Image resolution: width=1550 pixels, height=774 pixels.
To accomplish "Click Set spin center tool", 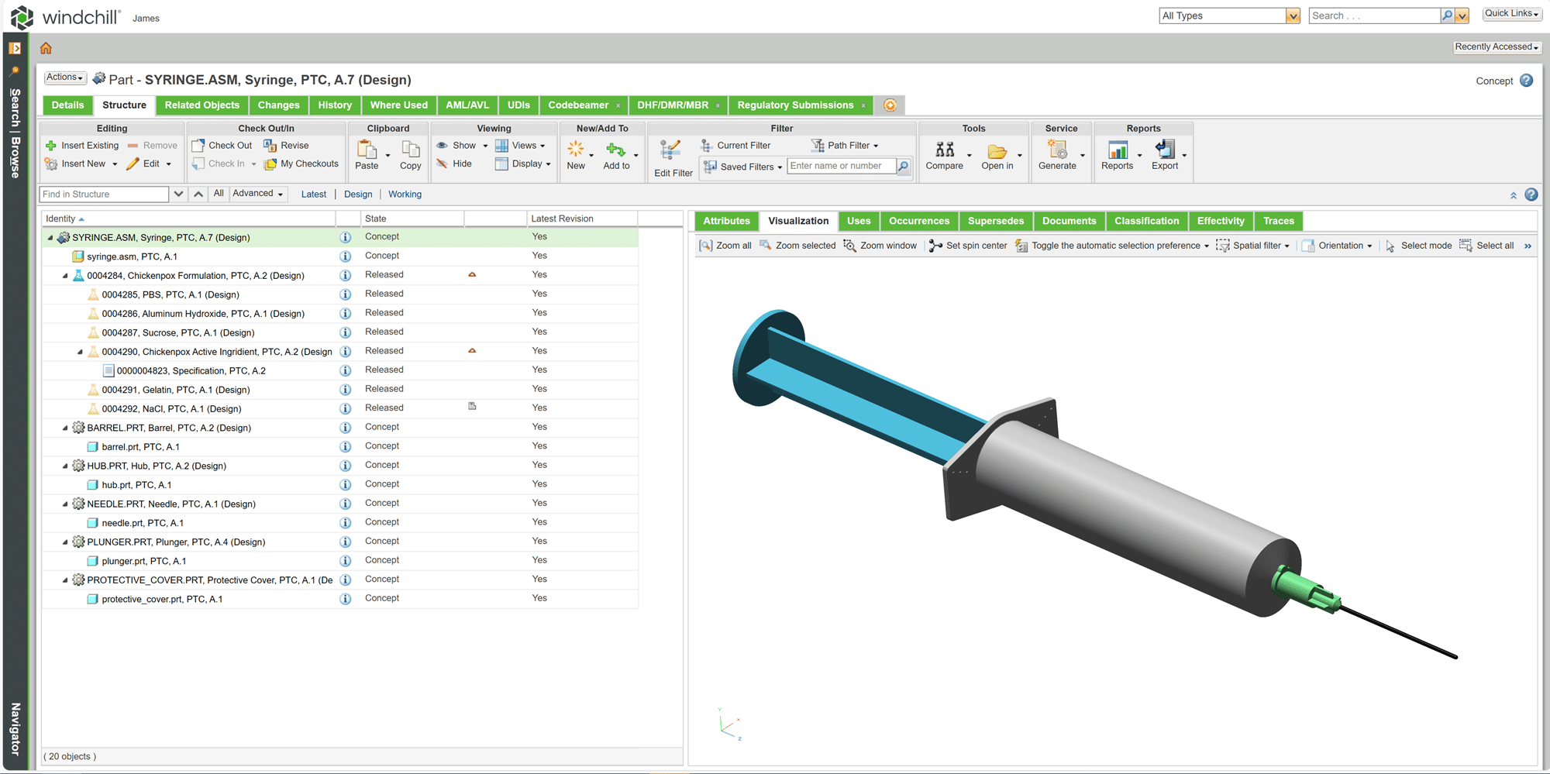I will pyautogui.click(x=969, y=246).
